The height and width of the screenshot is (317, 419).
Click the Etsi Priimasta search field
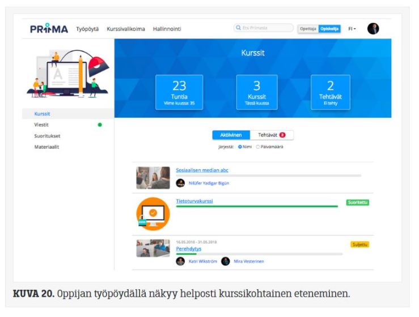click(x=266, y=28)
